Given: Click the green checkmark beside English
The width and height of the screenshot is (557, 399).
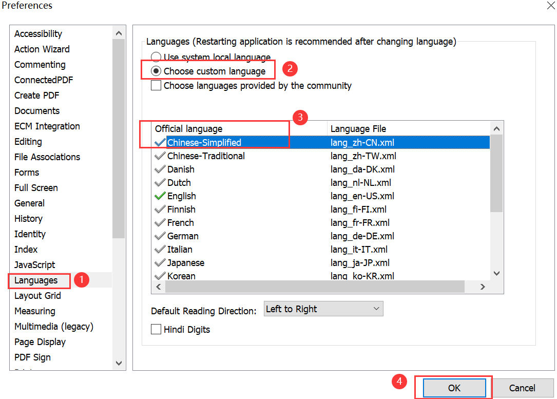Looking at the screenshot, I should point(160,196).
